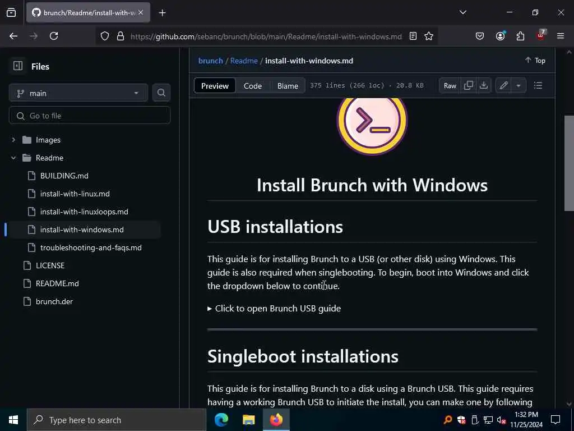
Task: Open the LICENSE file
Action: click(x=50, y=265)
